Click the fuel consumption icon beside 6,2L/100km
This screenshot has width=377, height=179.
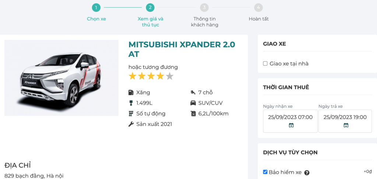(x=193, y=114)
